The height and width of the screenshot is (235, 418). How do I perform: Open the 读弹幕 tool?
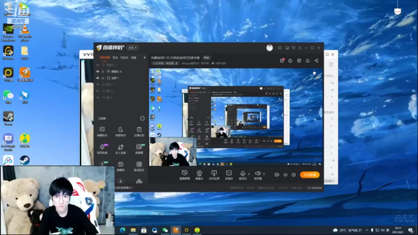point(139,149)
